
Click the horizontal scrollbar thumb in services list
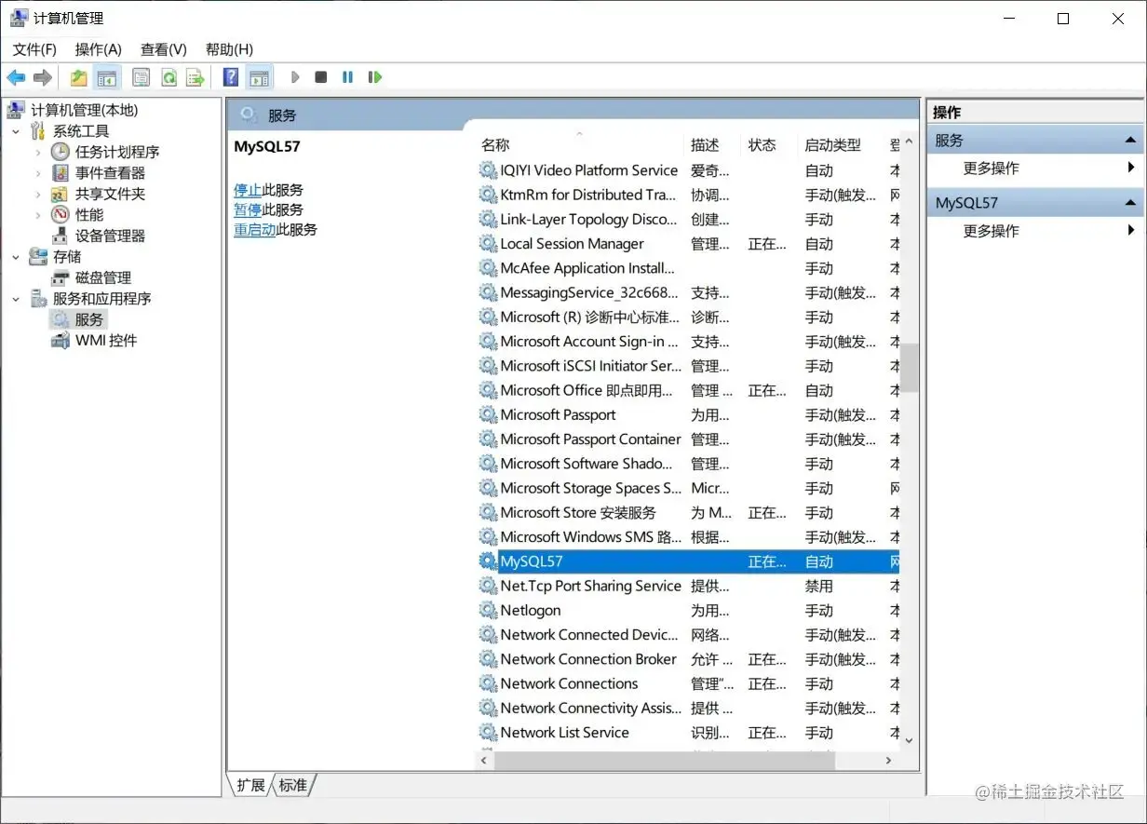(x=664, y=761)
